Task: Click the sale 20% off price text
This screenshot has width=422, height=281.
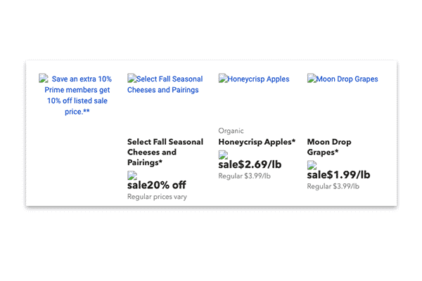Action: (x=157, y=185)
